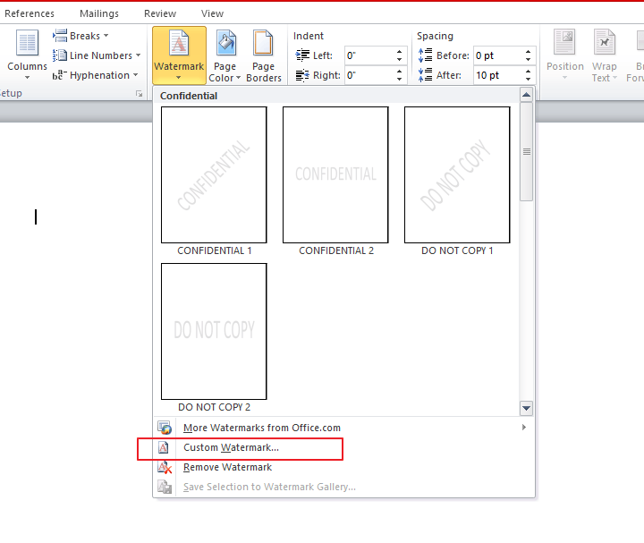This screenshot has height=543, width=644.
Task: Click the Remove Watermark icon
Action: [x=165, y=467]
